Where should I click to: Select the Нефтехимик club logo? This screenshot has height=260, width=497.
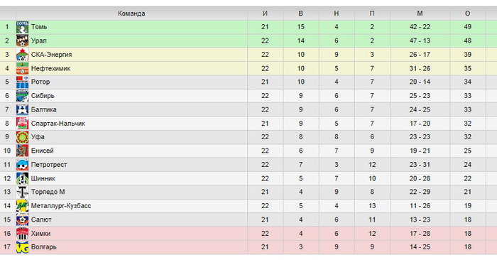(x=22, y=68)
